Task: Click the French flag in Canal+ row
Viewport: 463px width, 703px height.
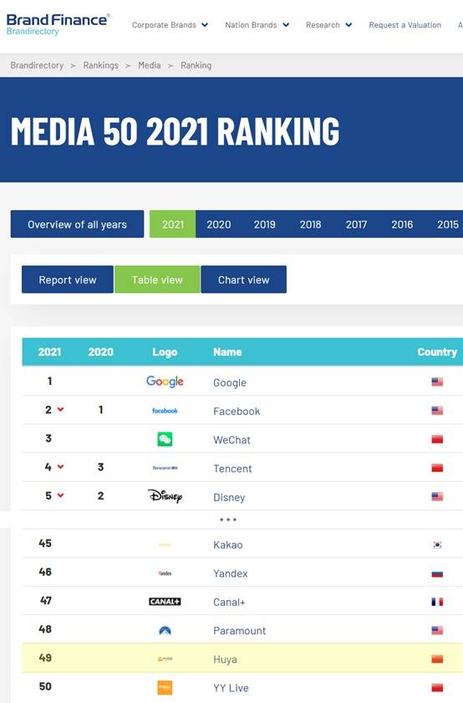Action: (437, 602)
